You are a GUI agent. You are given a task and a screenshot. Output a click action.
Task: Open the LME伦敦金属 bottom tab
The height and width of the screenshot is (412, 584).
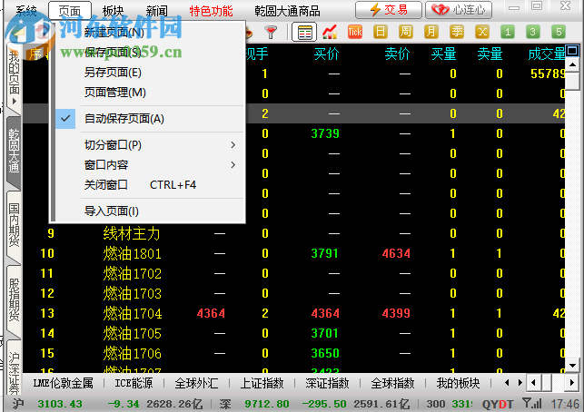coord(63,383)
